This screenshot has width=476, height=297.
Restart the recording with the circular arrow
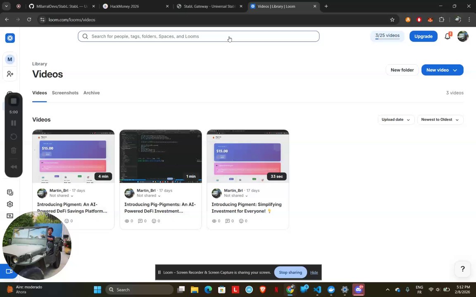click(x=14, y=137)
